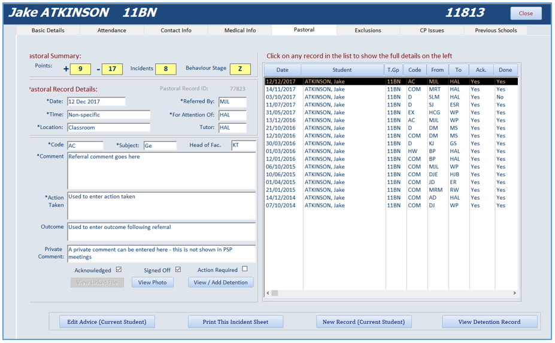Click the Date field showing 12 Dec 2017

(96, 102)
